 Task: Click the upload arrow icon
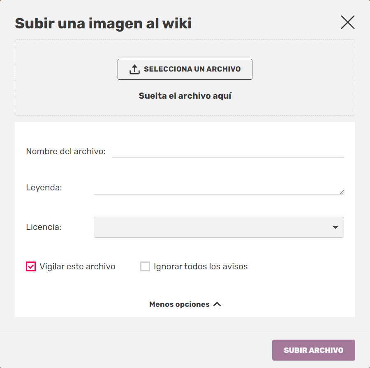134,69
